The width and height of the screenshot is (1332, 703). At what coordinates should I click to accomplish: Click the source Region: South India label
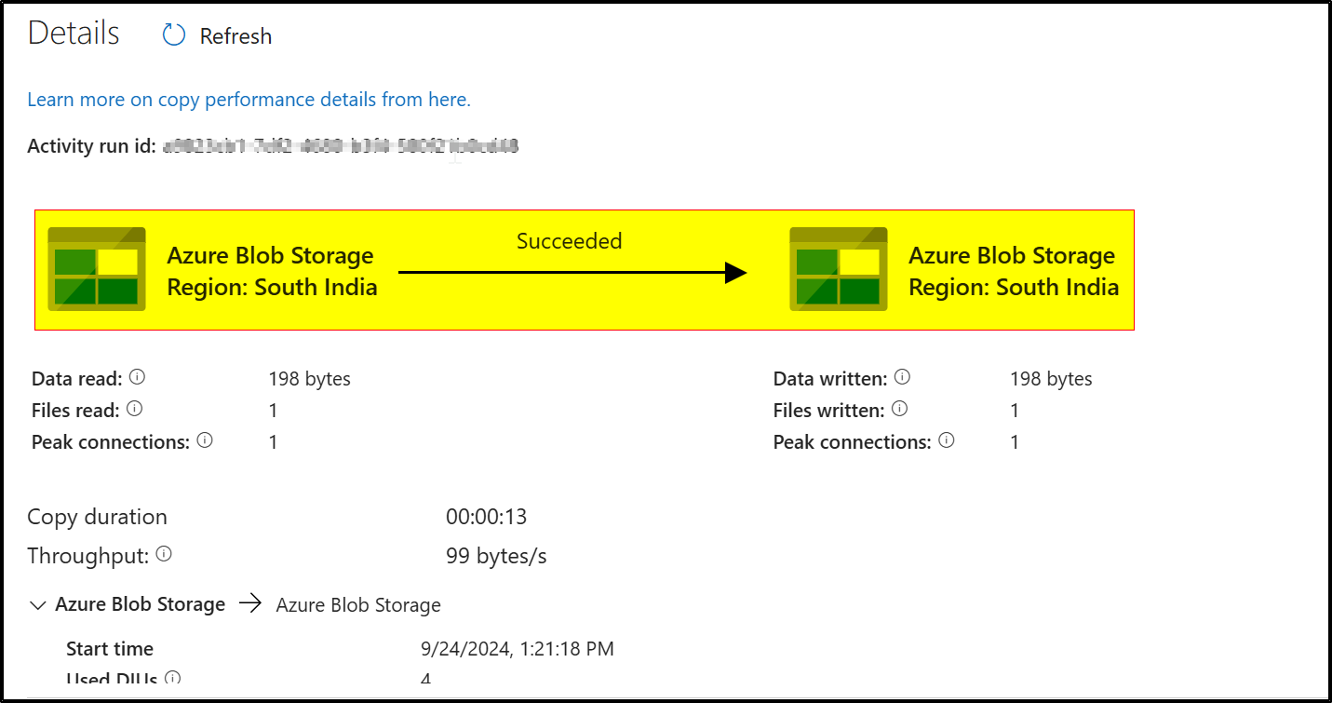[x=271, y=287]
